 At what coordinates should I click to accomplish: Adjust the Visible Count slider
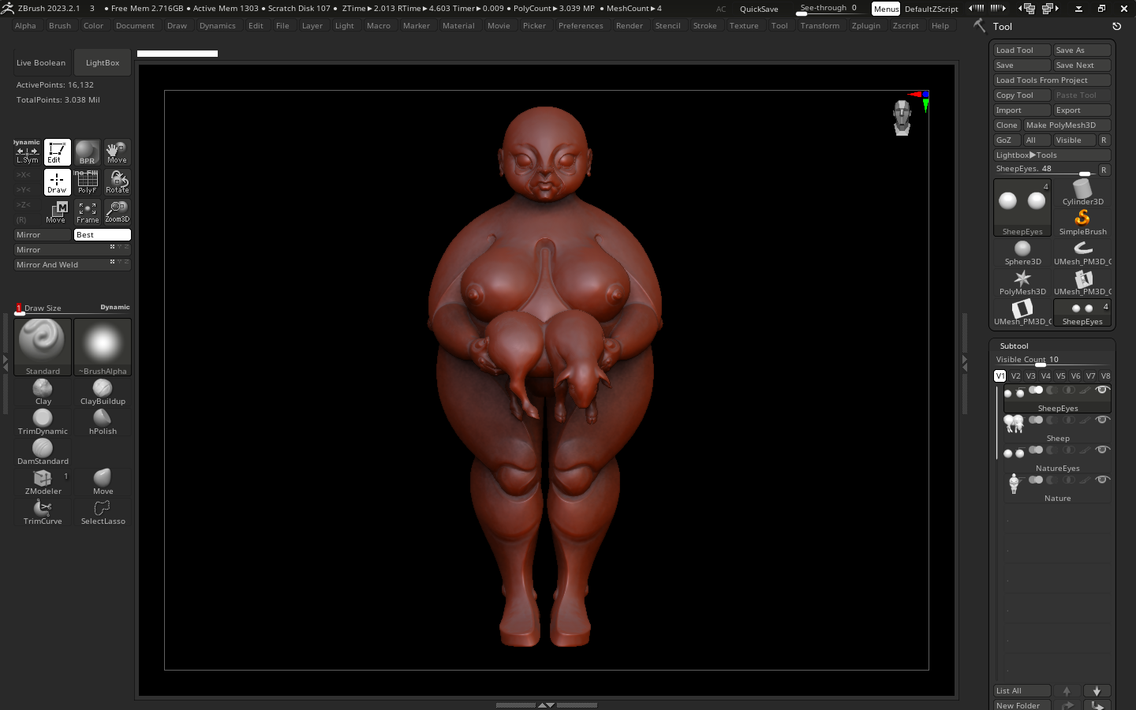click(x=1052, y=361)
